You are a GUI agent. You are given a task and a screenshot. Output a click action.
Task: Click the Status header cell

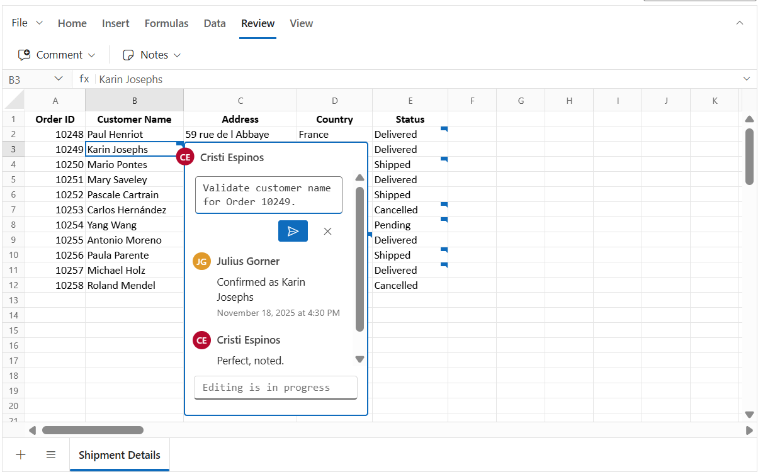410,119
